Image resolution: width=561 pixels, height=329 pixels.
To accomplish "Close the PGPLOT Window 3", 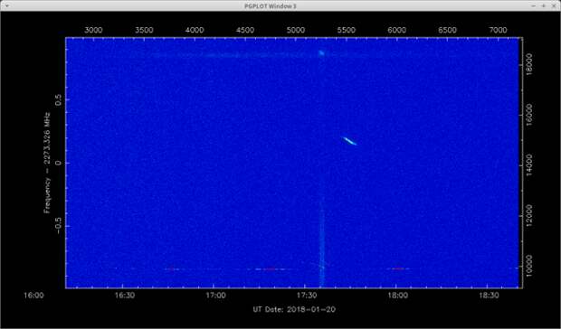I will click(554, 5).
